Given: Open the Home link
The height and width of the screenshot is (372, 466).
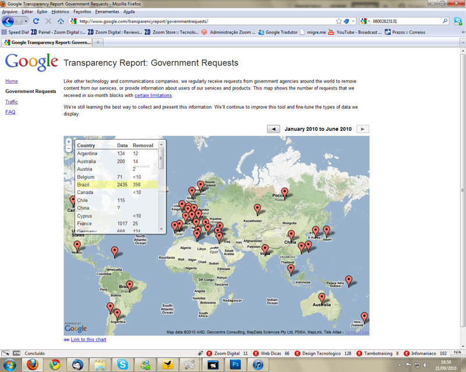Looking at the screenshot, I should (12, 81).
